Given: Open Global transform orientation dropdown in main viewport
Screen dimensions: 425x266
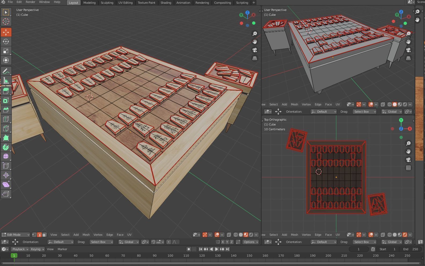Looking at the screenshot, I should (129, 242).
